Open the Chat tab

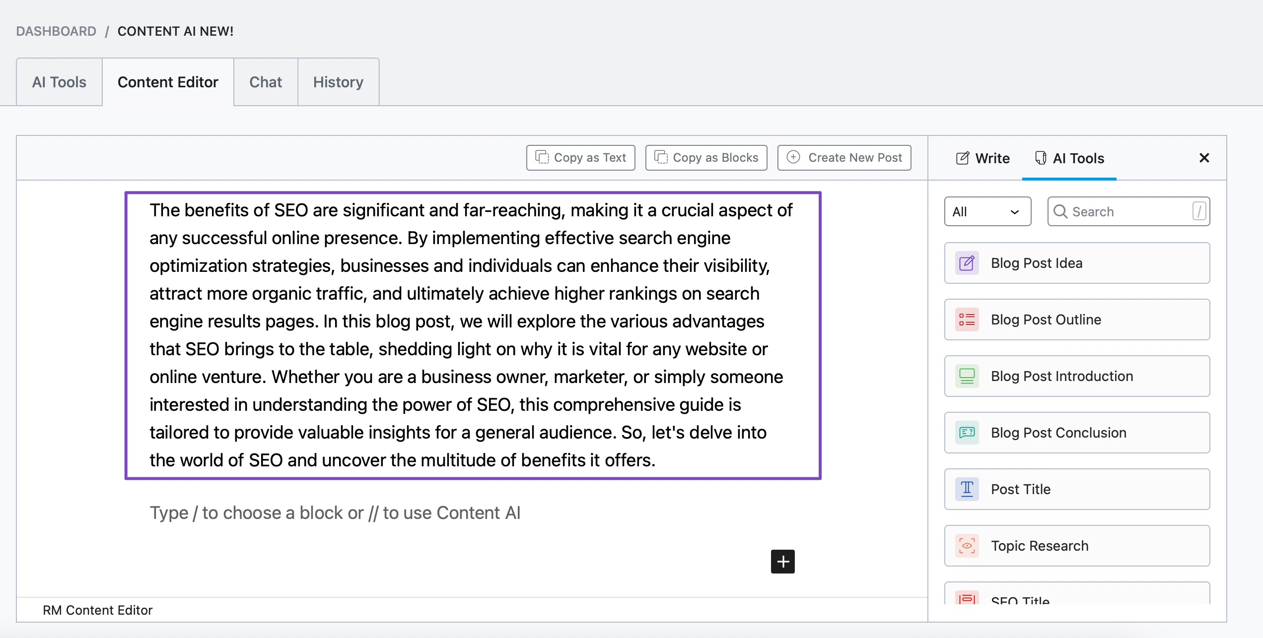click(x=266, y=82)
